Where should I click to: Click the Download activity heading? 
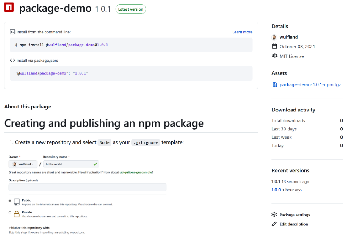point(293,110)
